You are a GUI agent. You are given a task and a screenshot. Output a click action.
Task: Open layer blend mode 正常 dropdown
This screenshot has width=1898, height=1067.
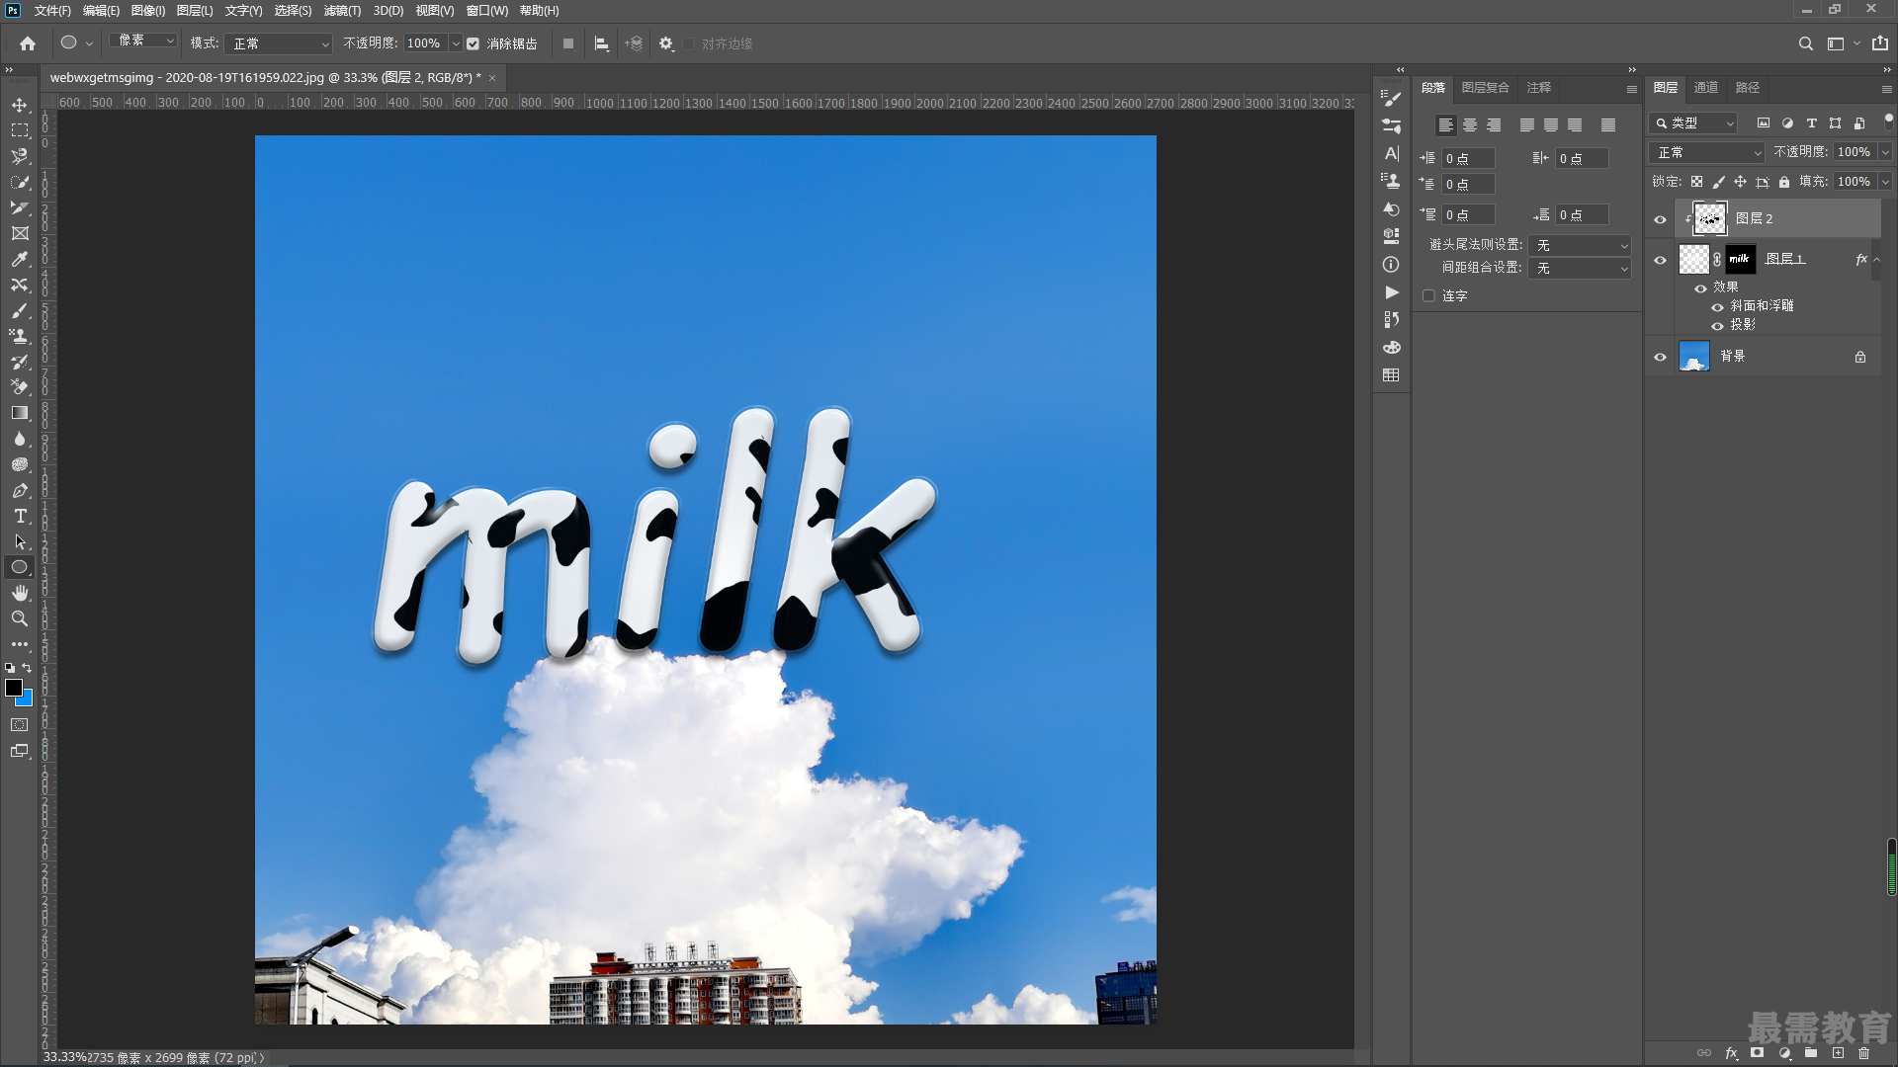coord(1707,152)
